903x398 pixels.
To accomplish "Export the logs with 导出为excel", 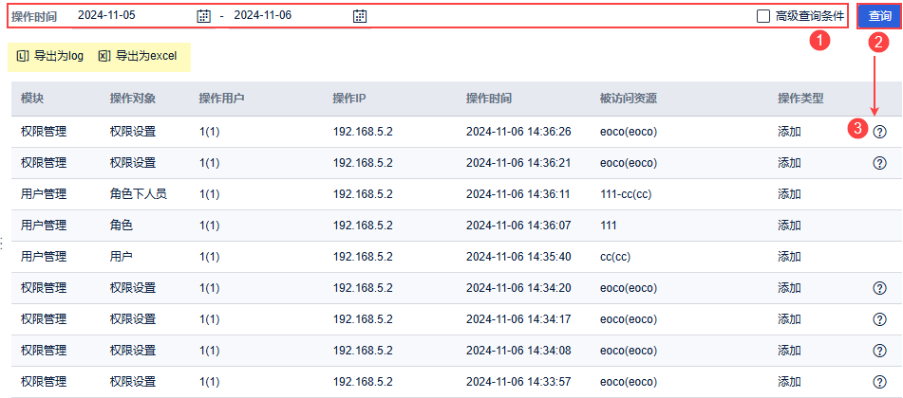I will [138, 56].
